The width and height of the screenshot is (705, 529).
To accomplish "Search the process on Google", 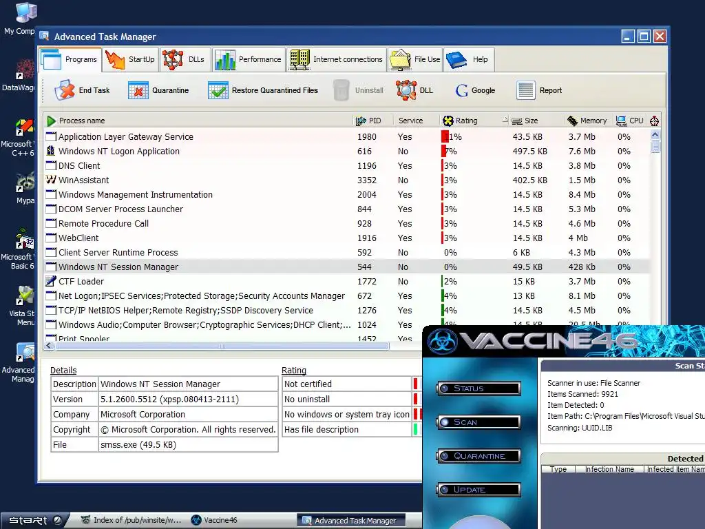I will 475,90.
